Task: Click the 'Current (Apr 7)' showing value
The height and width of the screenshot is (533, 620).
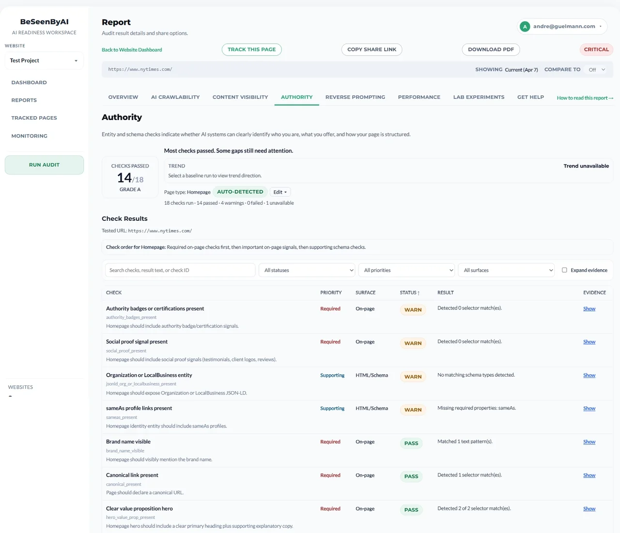Action: 521,70
